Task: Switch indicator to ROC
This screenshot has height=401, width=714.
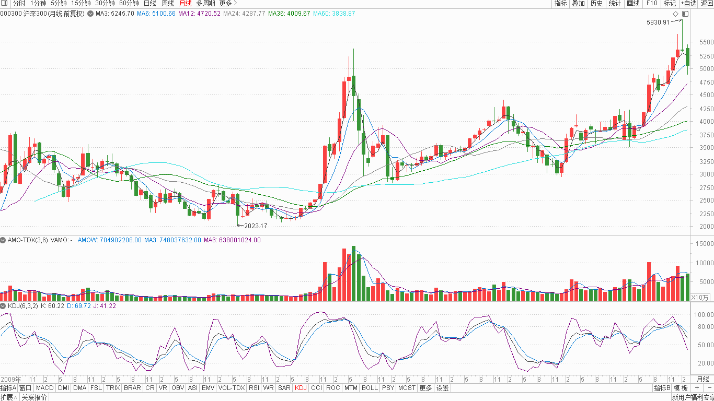Action: coord(333,388)
